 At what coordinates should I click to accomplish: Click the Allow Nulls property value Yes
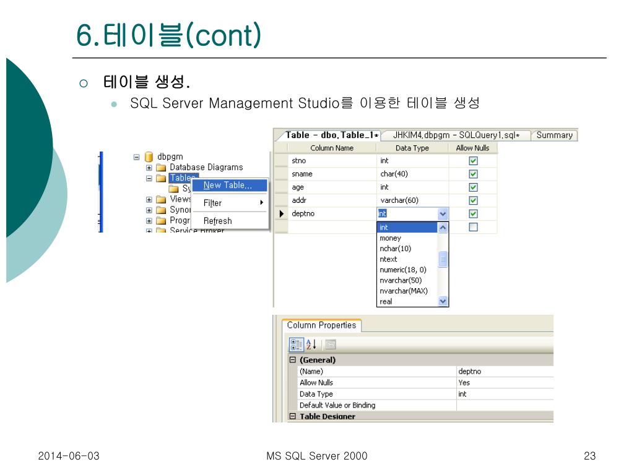[x=505, y=382]
